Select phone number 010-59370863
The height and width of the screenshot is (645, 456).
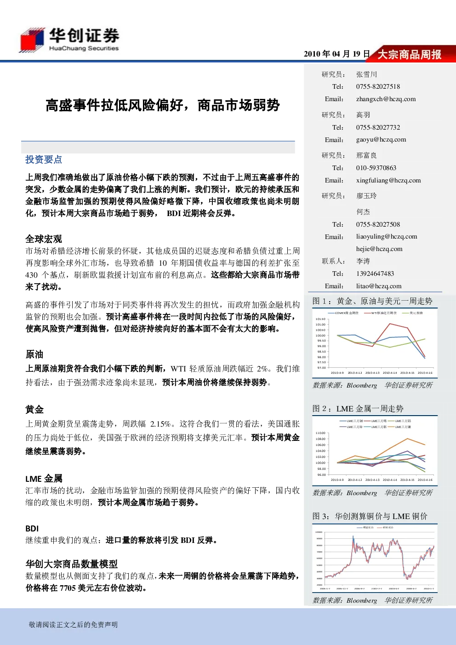pyautogui.click(x=376, y=168)
